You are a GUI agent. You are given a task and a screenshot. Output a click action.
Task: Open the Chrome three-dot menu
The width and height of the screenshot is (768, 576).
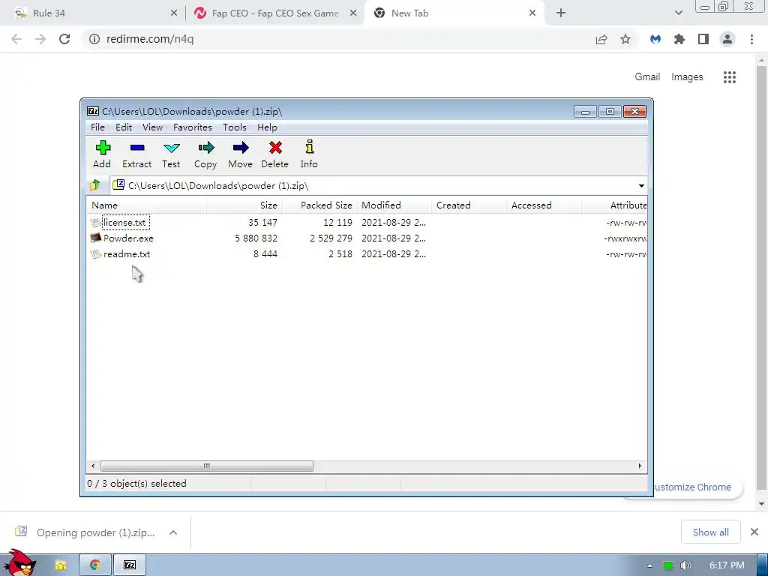(751, 39)
